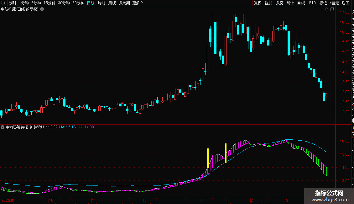Click the 叠加 overlay button
The height and width of the screenshot is (204, 354).
pyautogui.click(x=268, y=3)
